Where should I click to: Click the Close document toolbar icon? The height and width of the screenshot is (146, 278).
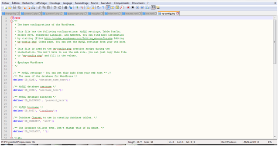pyautogui.click(x=24, y=8)
